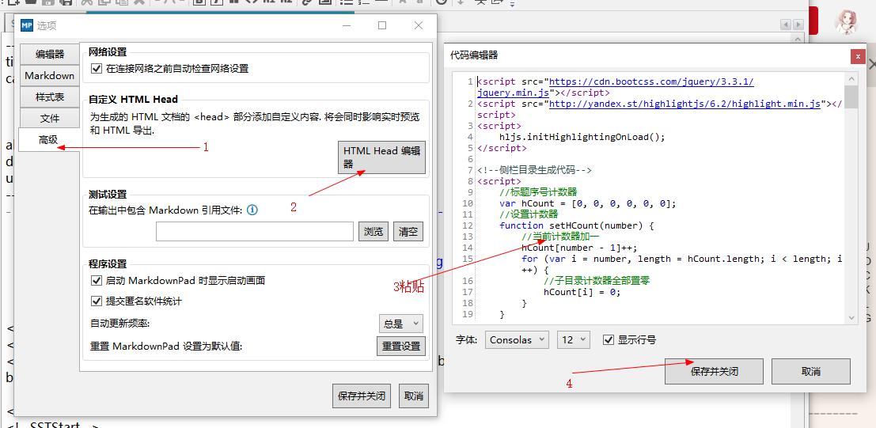The height and width of the screenshot is (428, 876).
Task: Toggle the 显示行号 checkbox in the code editor
Action: coord(609,339)
